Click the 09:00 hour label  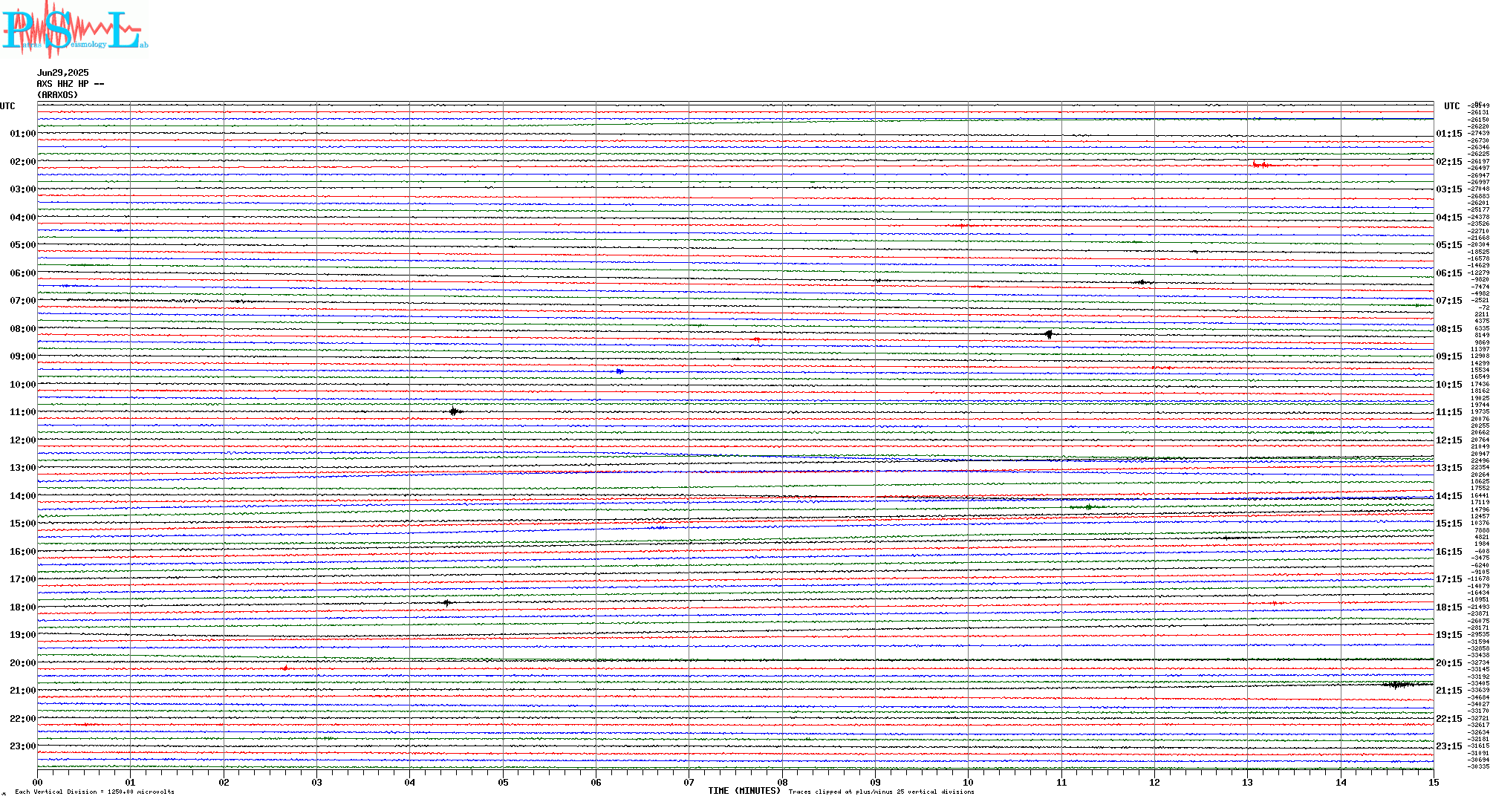23,356
